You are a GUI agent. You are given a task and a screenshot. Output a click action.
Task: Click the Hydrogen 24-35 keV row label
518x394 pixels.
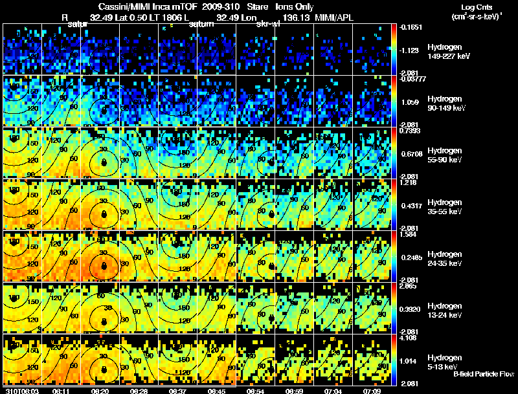[445, 259]
